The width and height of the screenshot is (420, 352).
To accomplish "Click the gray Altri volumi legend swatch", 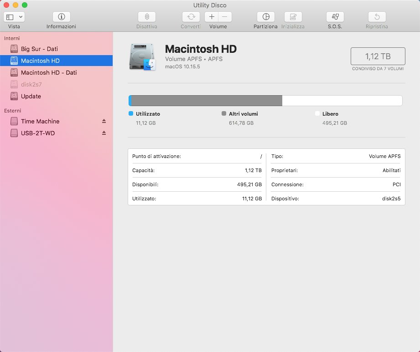I will coord(224,113).
